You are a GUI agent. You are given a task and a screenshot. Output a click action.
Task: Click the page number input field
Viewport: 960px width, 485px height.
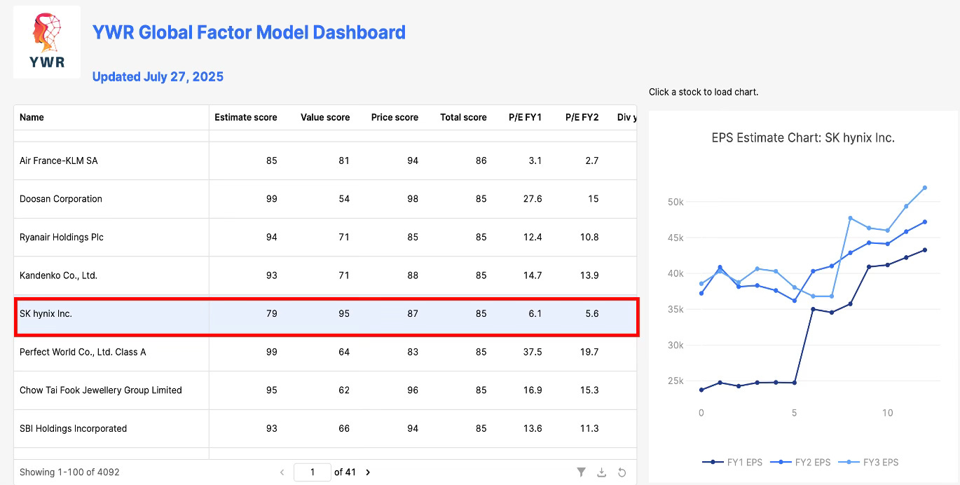[x=313, y=472]
